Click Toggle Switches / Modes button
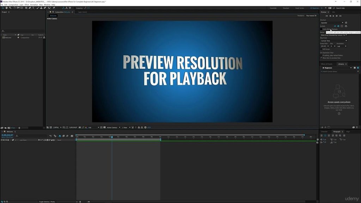This screenshot has width=361, height=203. click(47, 202)
